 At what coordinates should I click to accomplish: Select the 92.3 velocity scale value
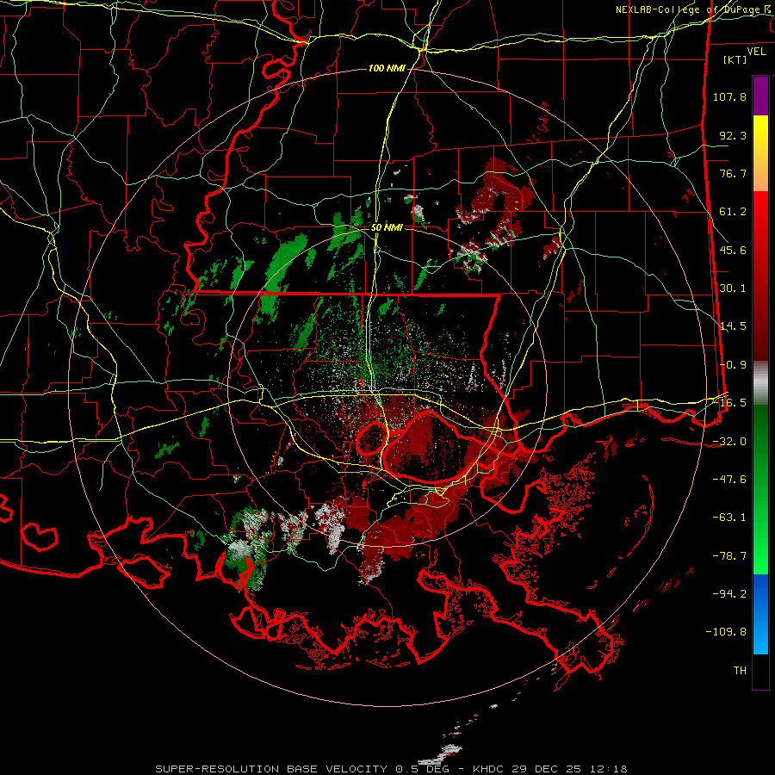733,135
